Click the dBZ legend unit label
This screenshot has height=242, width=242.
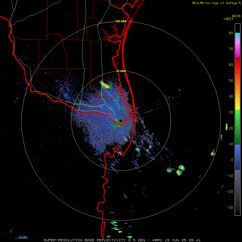coord(228,19)
